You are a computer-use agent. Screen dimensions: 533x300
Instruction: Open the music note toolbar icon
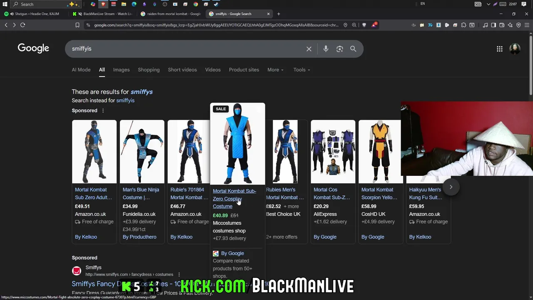tap(485, 25)
